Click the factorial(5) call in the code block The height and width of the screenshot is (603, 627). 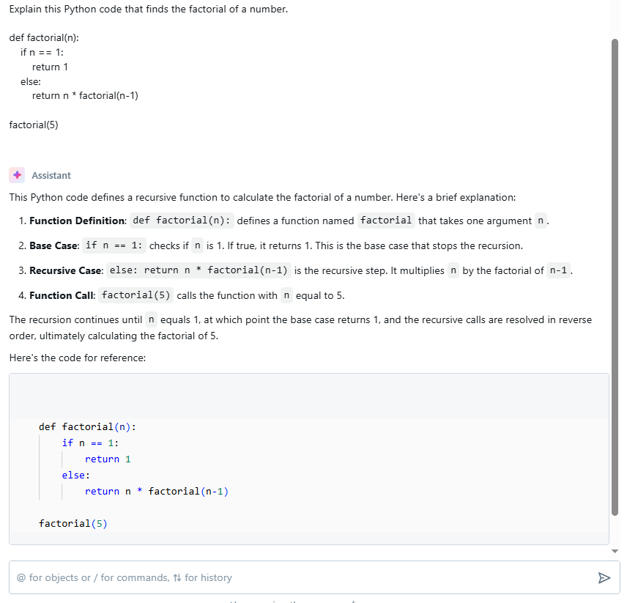point(73,522)
